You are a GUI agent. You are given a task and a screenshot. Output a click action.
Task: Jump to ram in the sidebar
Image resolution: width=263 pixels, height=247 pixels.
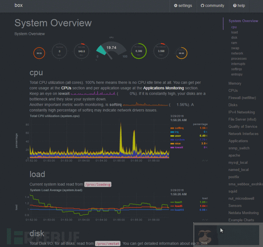click(x=234, y=43)
